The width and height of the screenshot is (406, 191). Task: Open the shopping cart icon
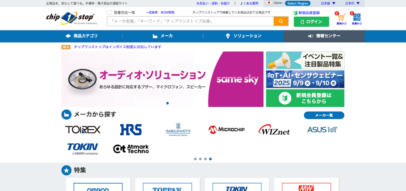[x=341, y=18]
